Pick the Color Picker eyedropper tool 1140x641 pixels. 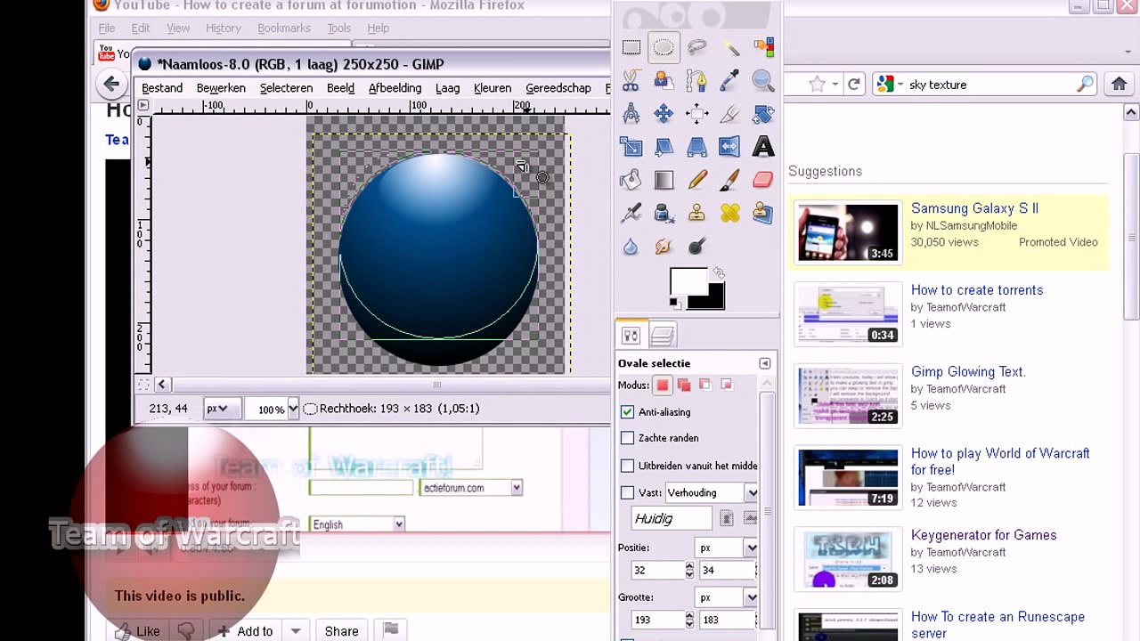point(730,80)
